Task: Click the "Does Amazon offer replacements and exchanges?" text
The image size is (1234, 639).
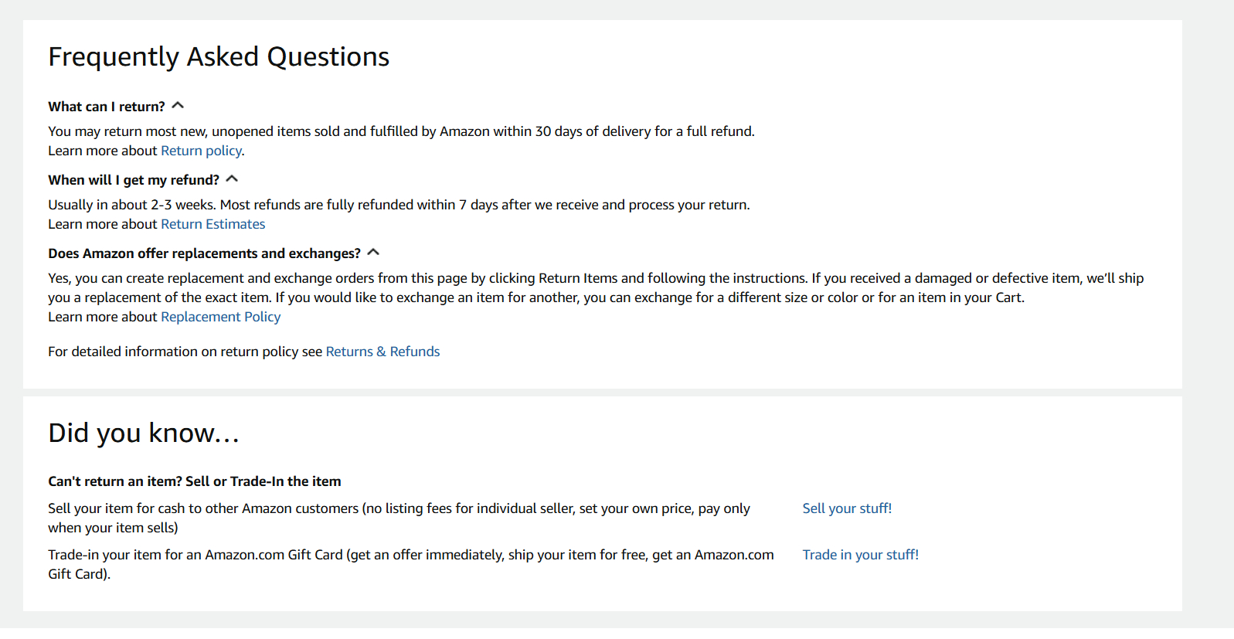Action: (204, 253)
